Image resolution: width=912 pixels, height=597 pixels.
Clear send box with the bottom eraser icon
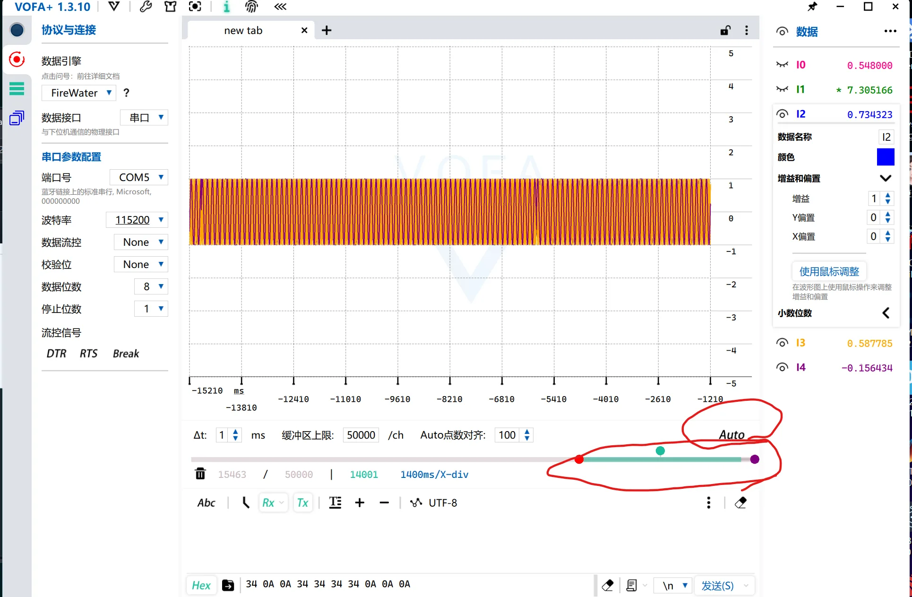(x=608, y=586)
